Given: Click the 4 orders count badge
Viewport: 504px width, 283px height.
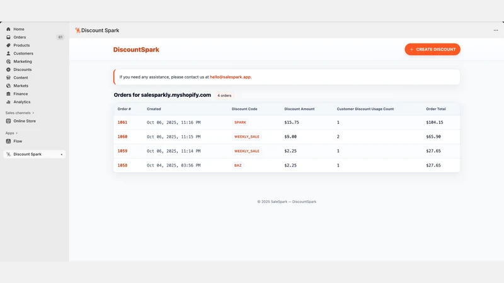Looking at the screenshot, I should tap(224, 96).
